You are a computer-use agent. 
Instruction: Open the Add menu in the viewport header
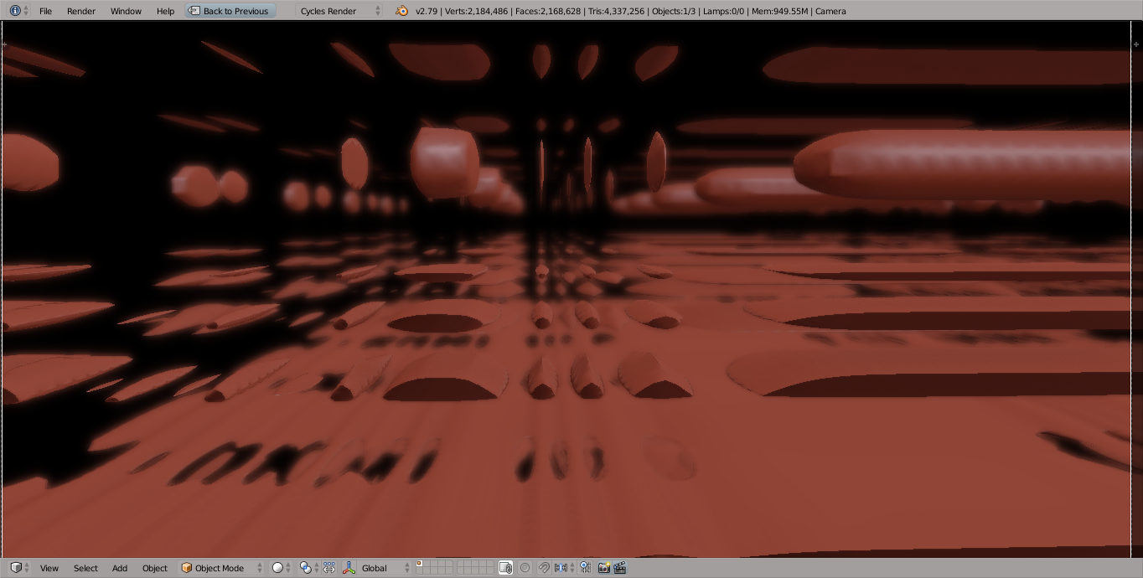click(x=119, y=567)
